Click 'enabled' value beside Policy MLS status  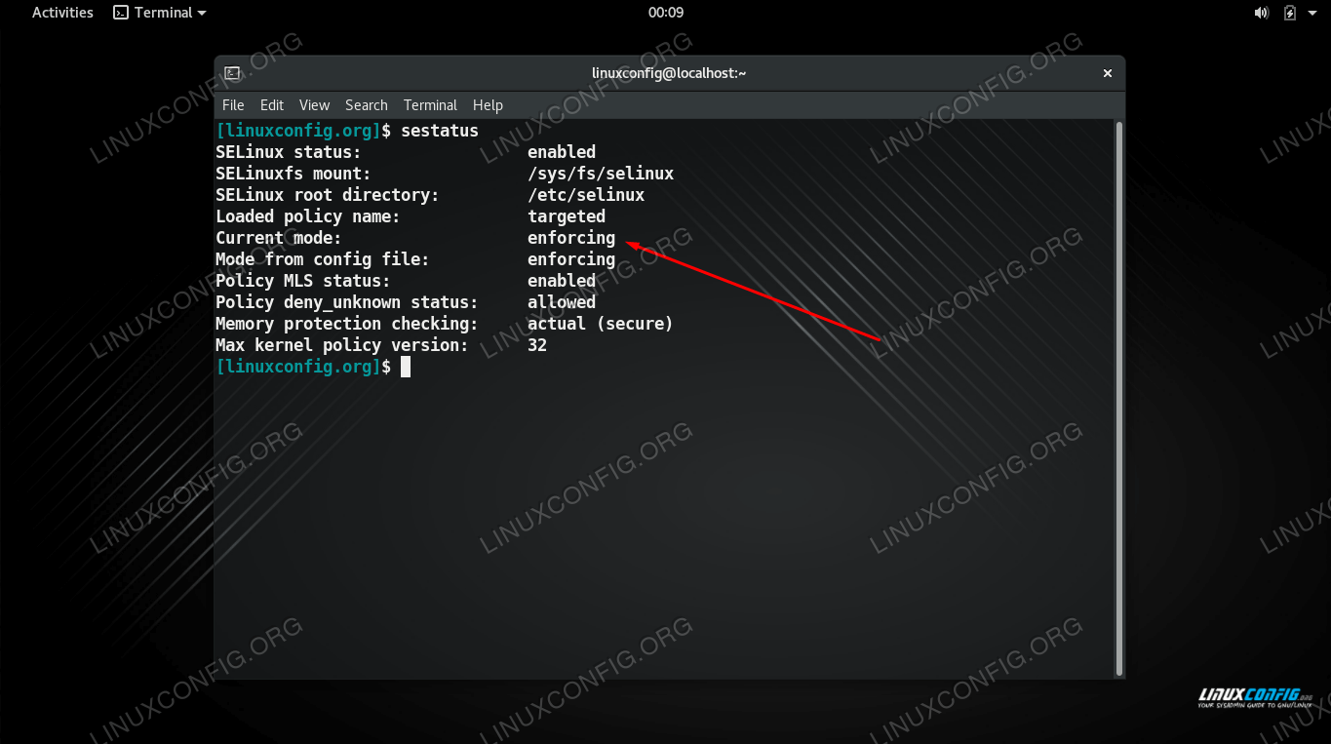pyautogui.click(x=562, y=281)
